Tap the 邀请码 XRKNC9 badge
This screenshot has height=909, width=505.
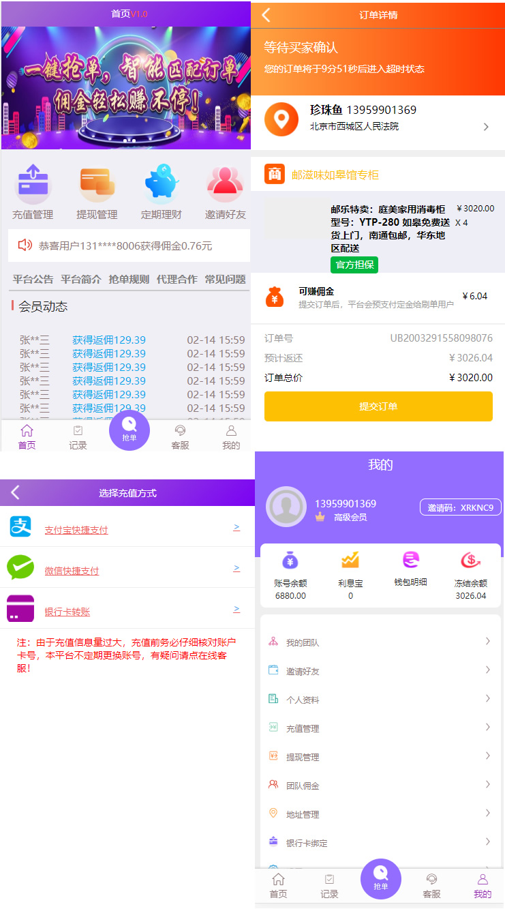(460, 507)
